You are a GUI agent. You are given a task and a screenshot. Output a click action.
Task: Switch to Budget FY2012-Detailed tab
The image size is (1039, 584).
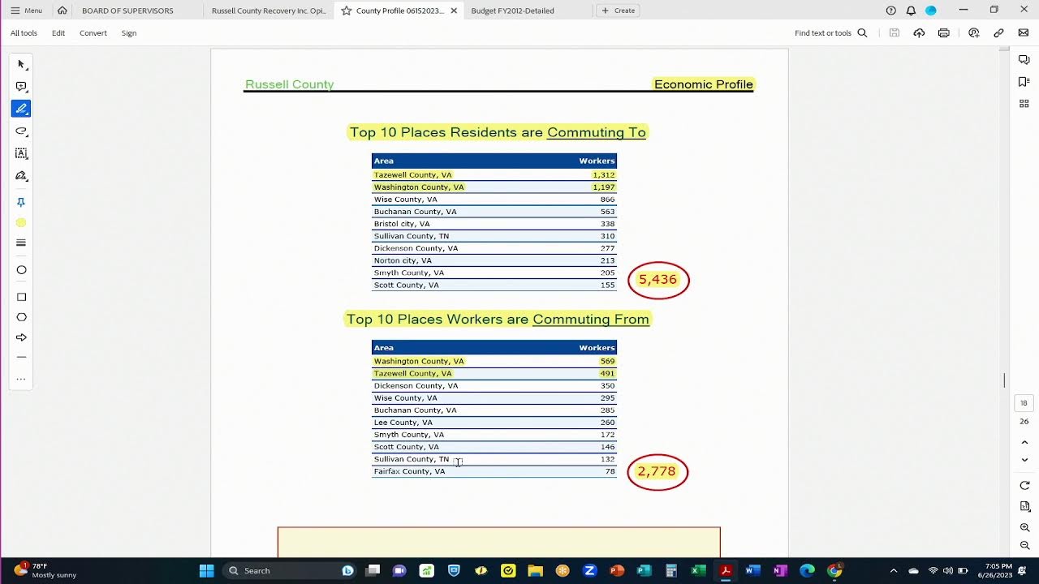[512, 11]
